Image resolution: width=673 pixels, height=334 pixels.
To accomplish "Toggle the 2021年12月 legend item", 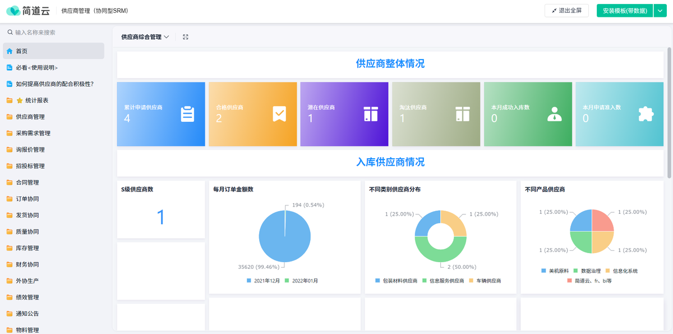I will 264,281.
